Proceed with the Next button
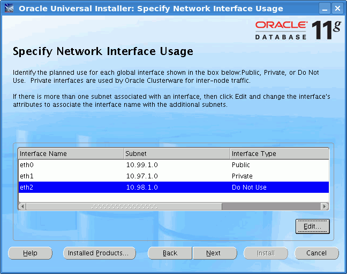Viewport: 347px width, 274px height. coord(215,253)
